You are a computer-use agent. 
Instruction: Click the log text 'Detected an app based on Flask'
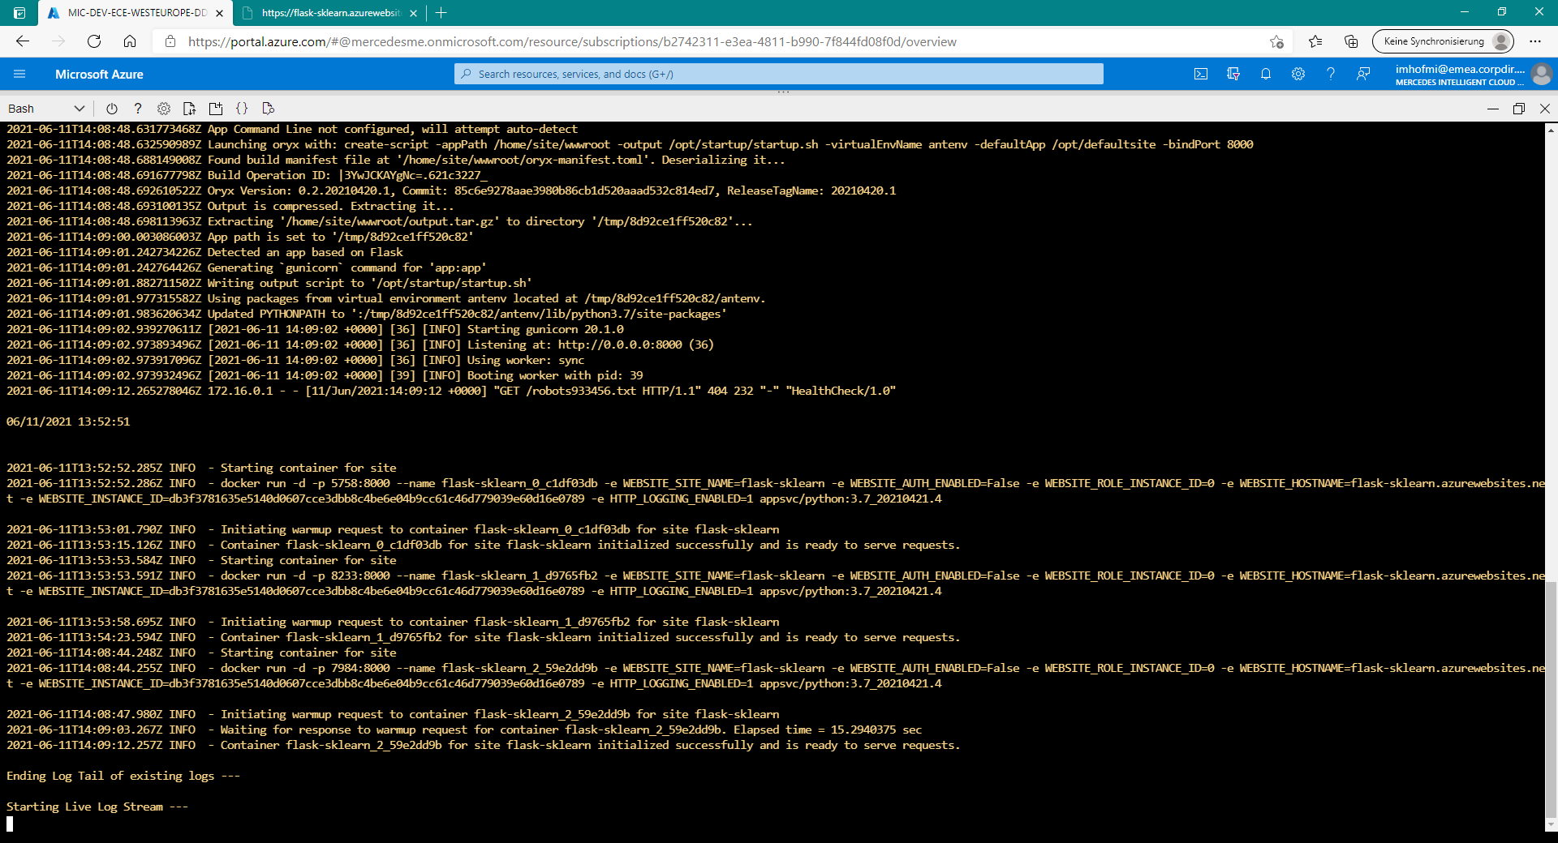click(x=305, y=252)
